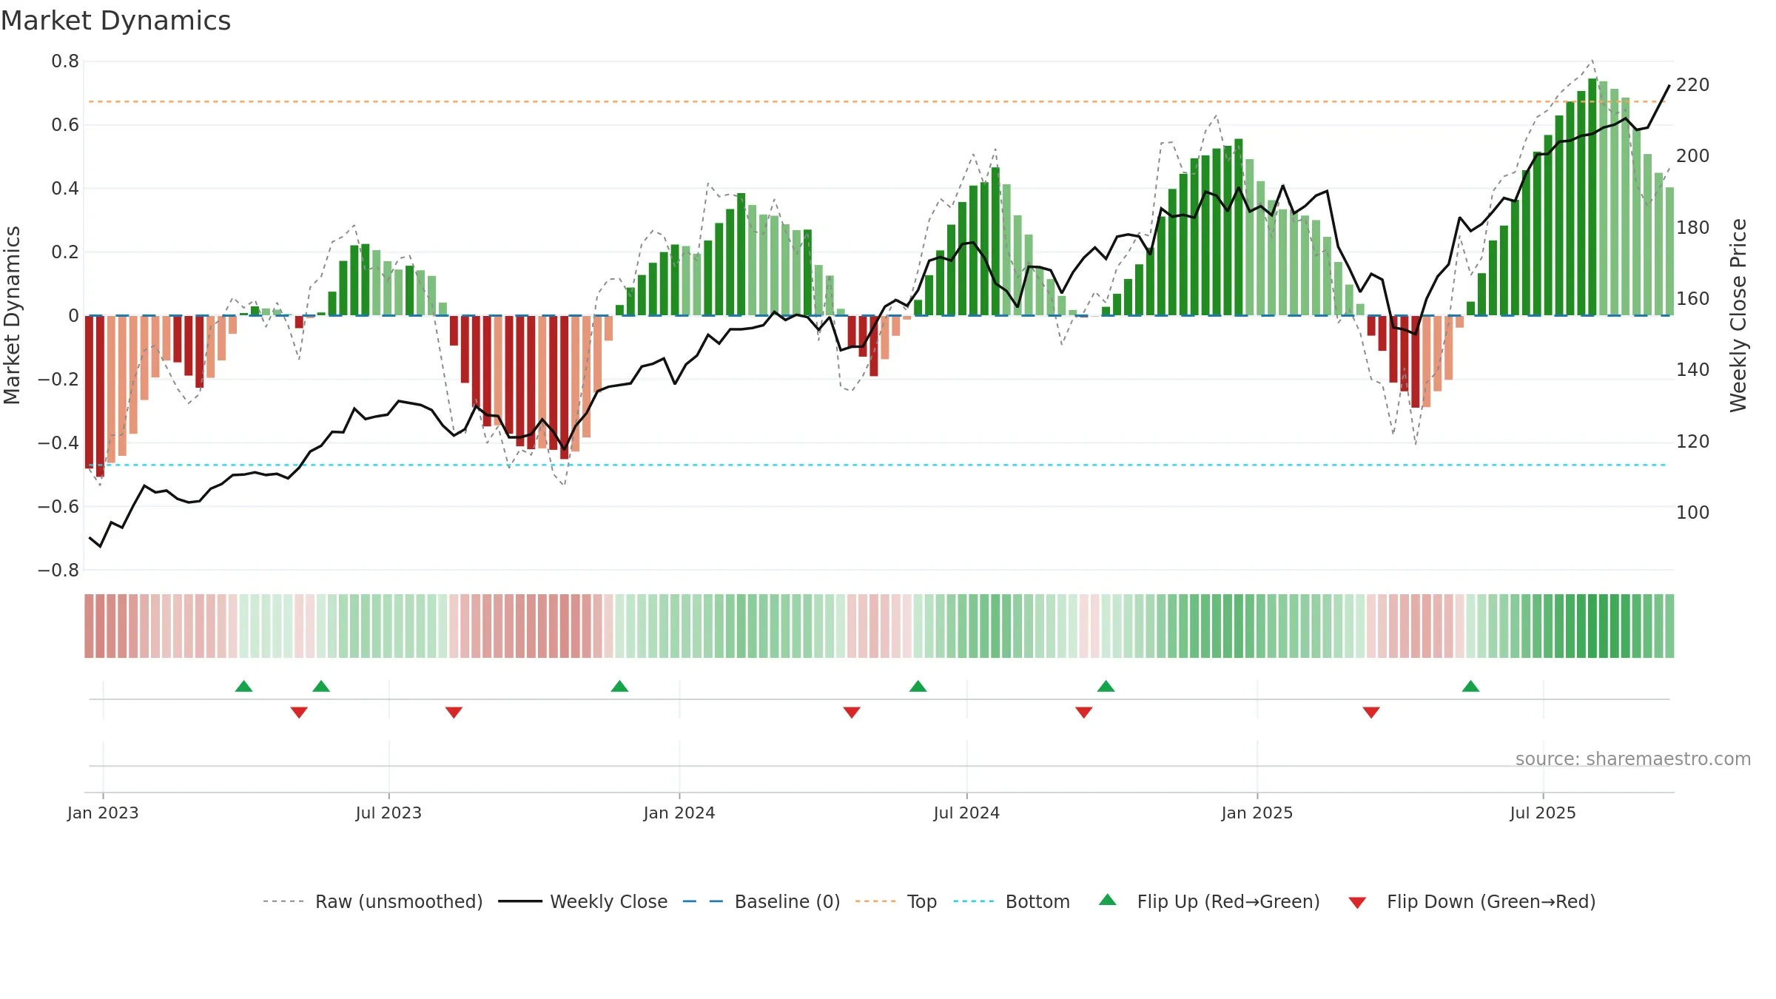Click the source: sharemaestro.com credit text
This screenshot has width=1776, height=999.
[1633, 758]
